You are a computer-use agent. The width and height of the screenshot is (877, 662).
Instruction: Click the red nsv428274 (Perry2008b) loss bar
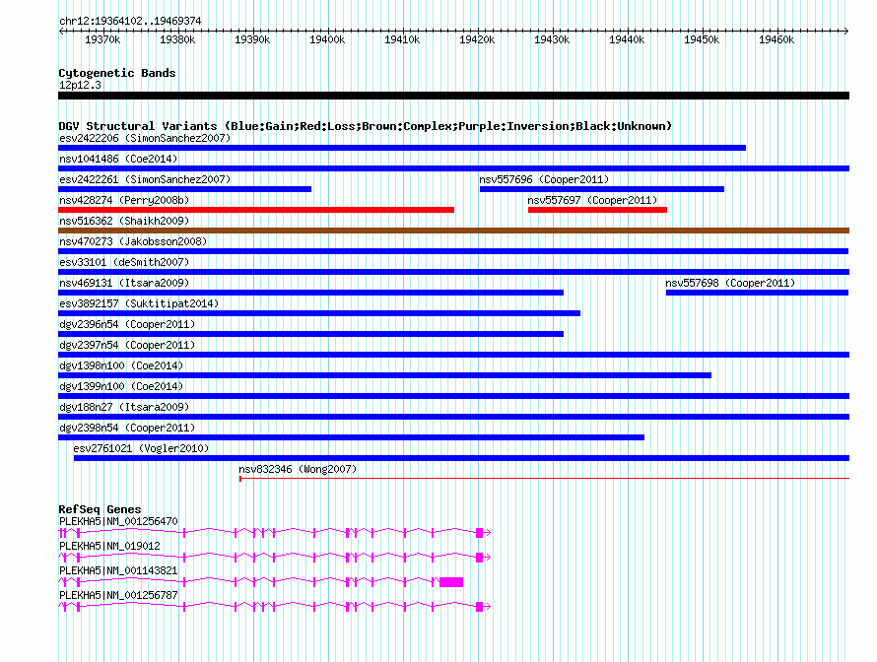(x=256, y=210)
